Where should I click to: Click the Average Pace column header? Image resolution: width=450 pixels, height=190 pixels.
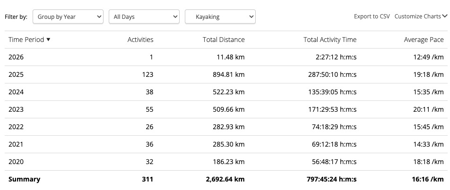pyautogui.click(x=424, y=40)
